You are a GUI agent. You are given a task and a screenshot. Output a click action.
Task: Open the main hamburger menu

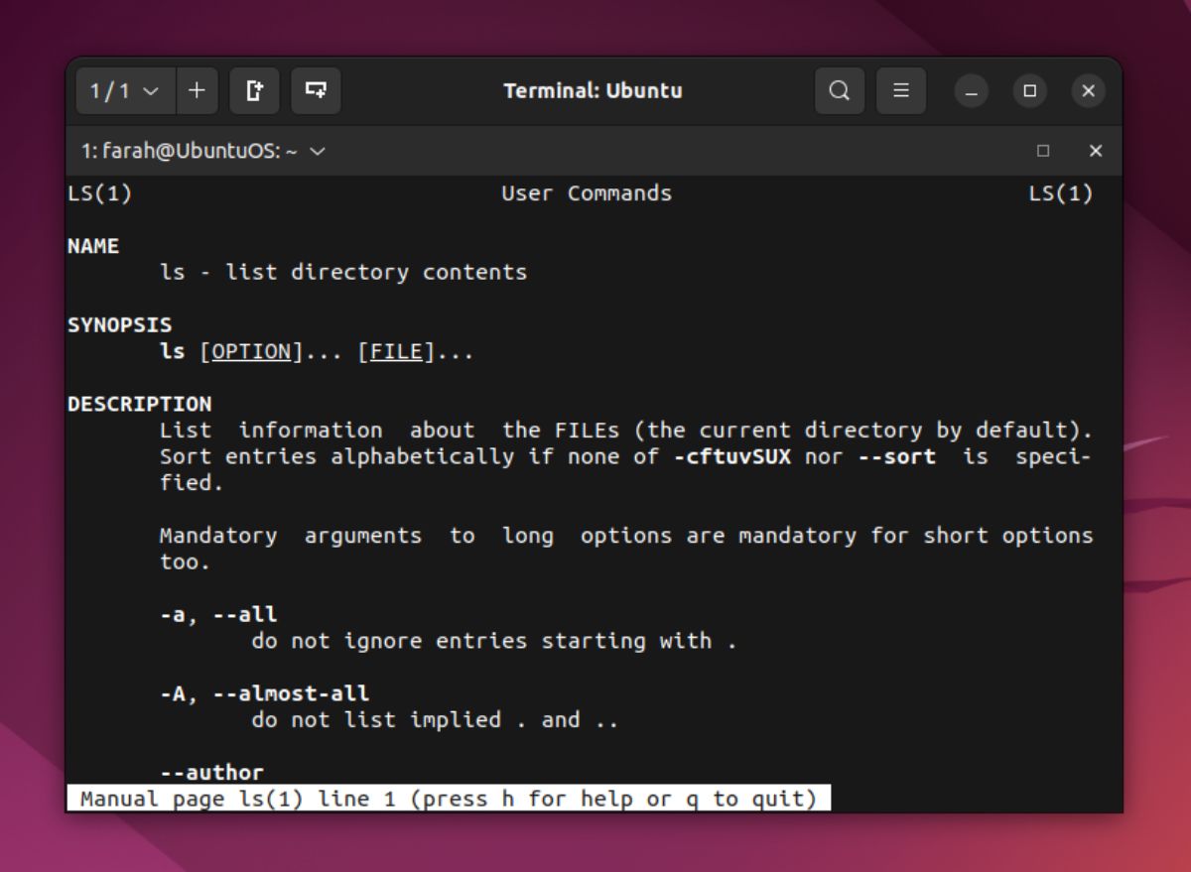(x=901, y=90)
